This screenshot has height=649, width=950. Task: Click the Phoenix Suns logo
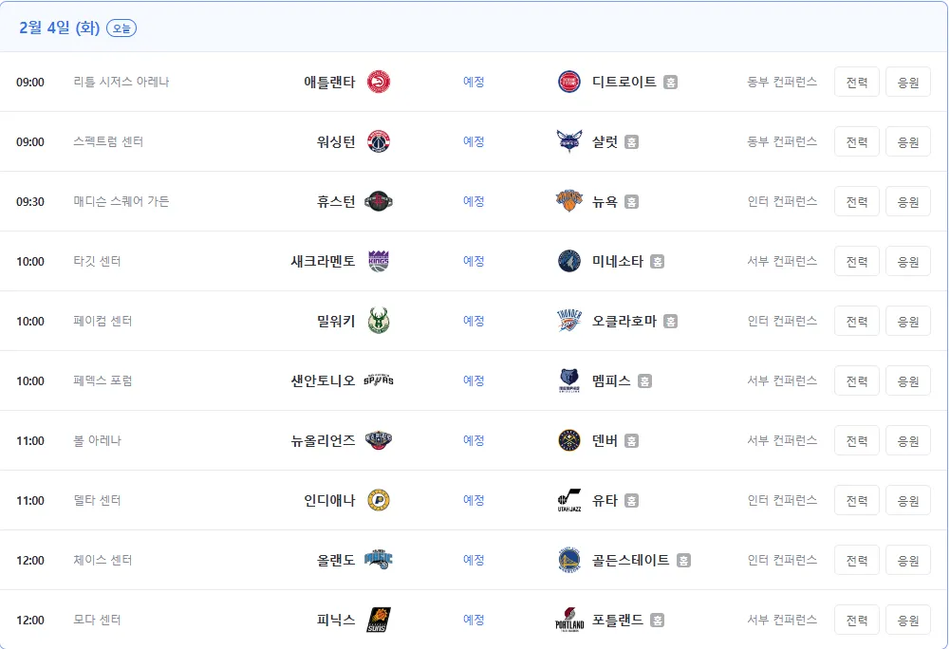pos(379,620)
